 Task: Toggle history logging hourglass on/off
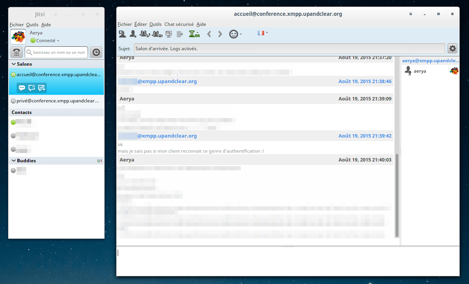tap(194, 34)
